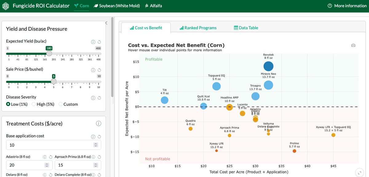The image size is (369, 177).
Task: Open the Corn calculator tab
Action: (x=81, y=6)
